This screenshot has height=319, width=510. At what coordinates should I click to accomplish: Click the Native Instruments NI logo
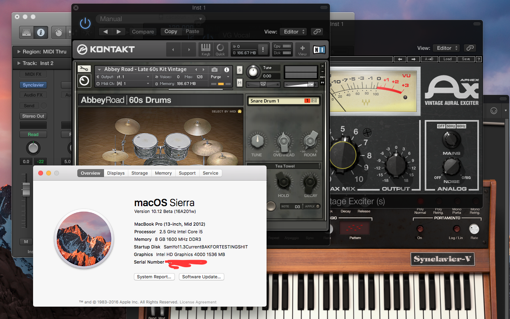[x=319, y=49]
